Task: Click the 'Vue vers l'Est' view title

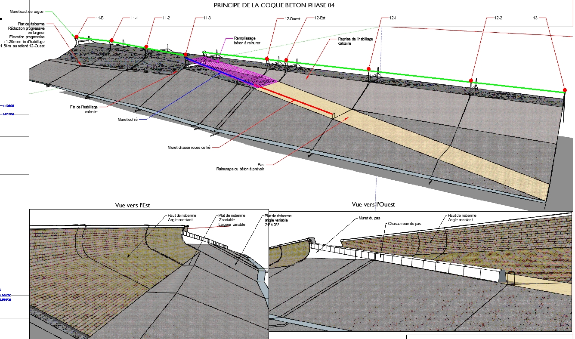Action: (x=133, y=205)
